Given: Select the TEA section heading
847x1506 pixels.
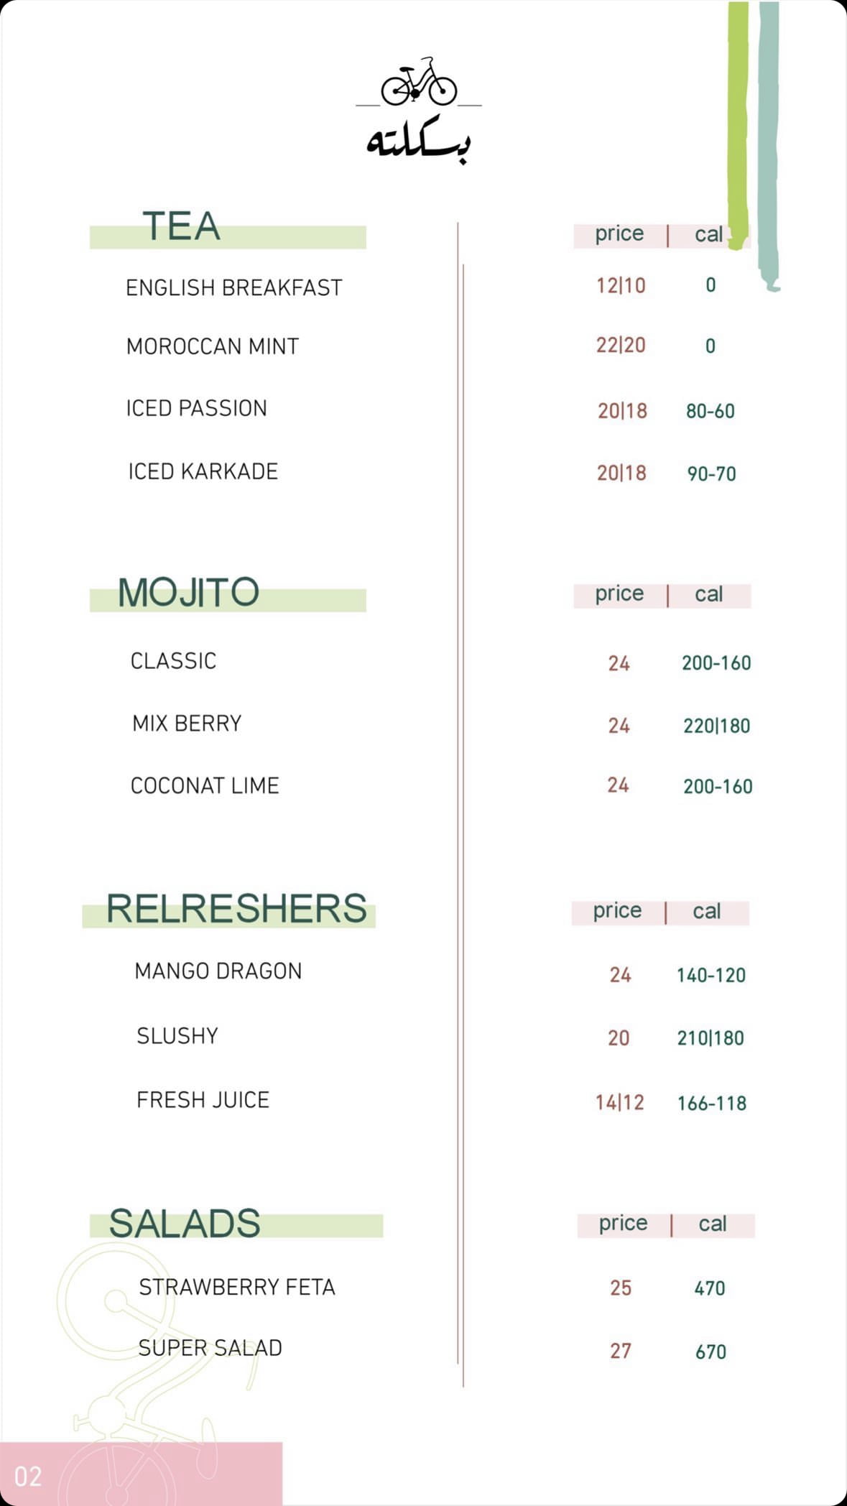Looking at the screenshot, I should [181, 227].
